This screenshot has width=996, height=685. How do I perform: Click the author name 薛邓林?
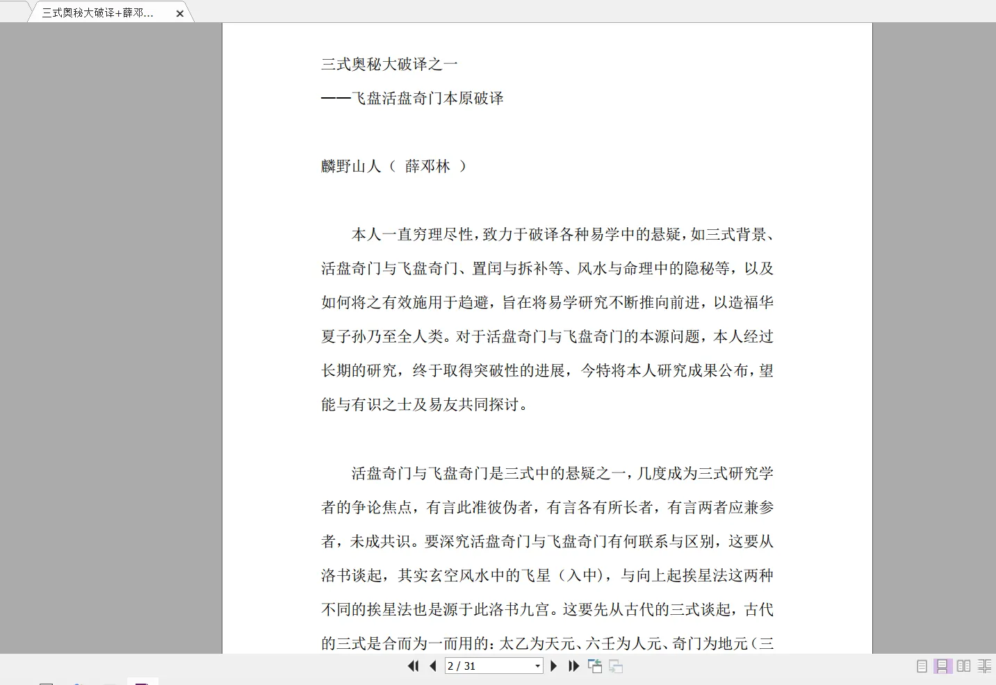pyautogui.click(x=427, y=167)
